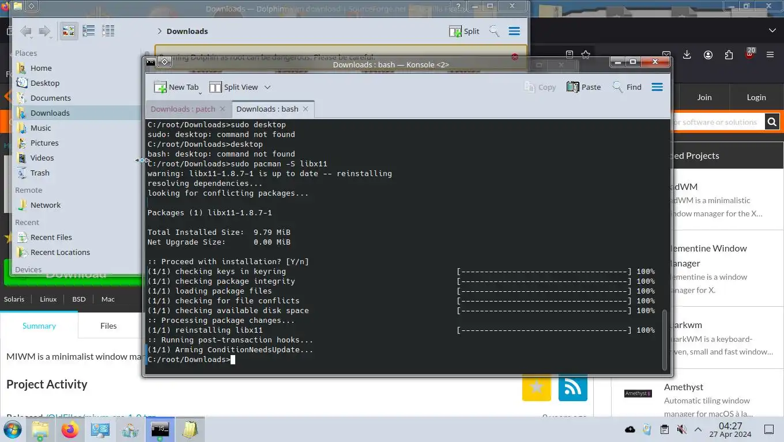Open the Amethyst project link
The image size is (784, 442).
tap(683, 387)
